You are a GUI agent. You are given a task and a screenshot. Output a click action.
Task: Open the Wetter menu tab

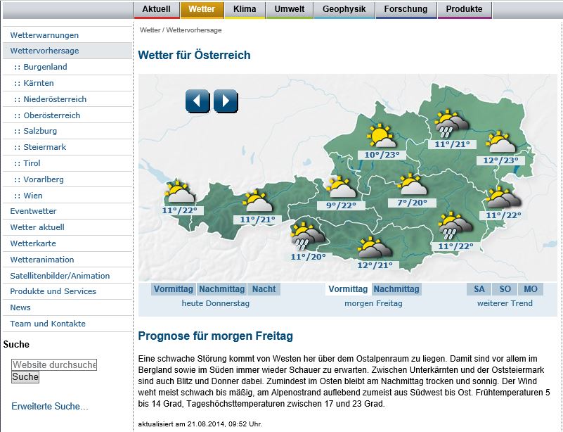(x=202, y=10)
